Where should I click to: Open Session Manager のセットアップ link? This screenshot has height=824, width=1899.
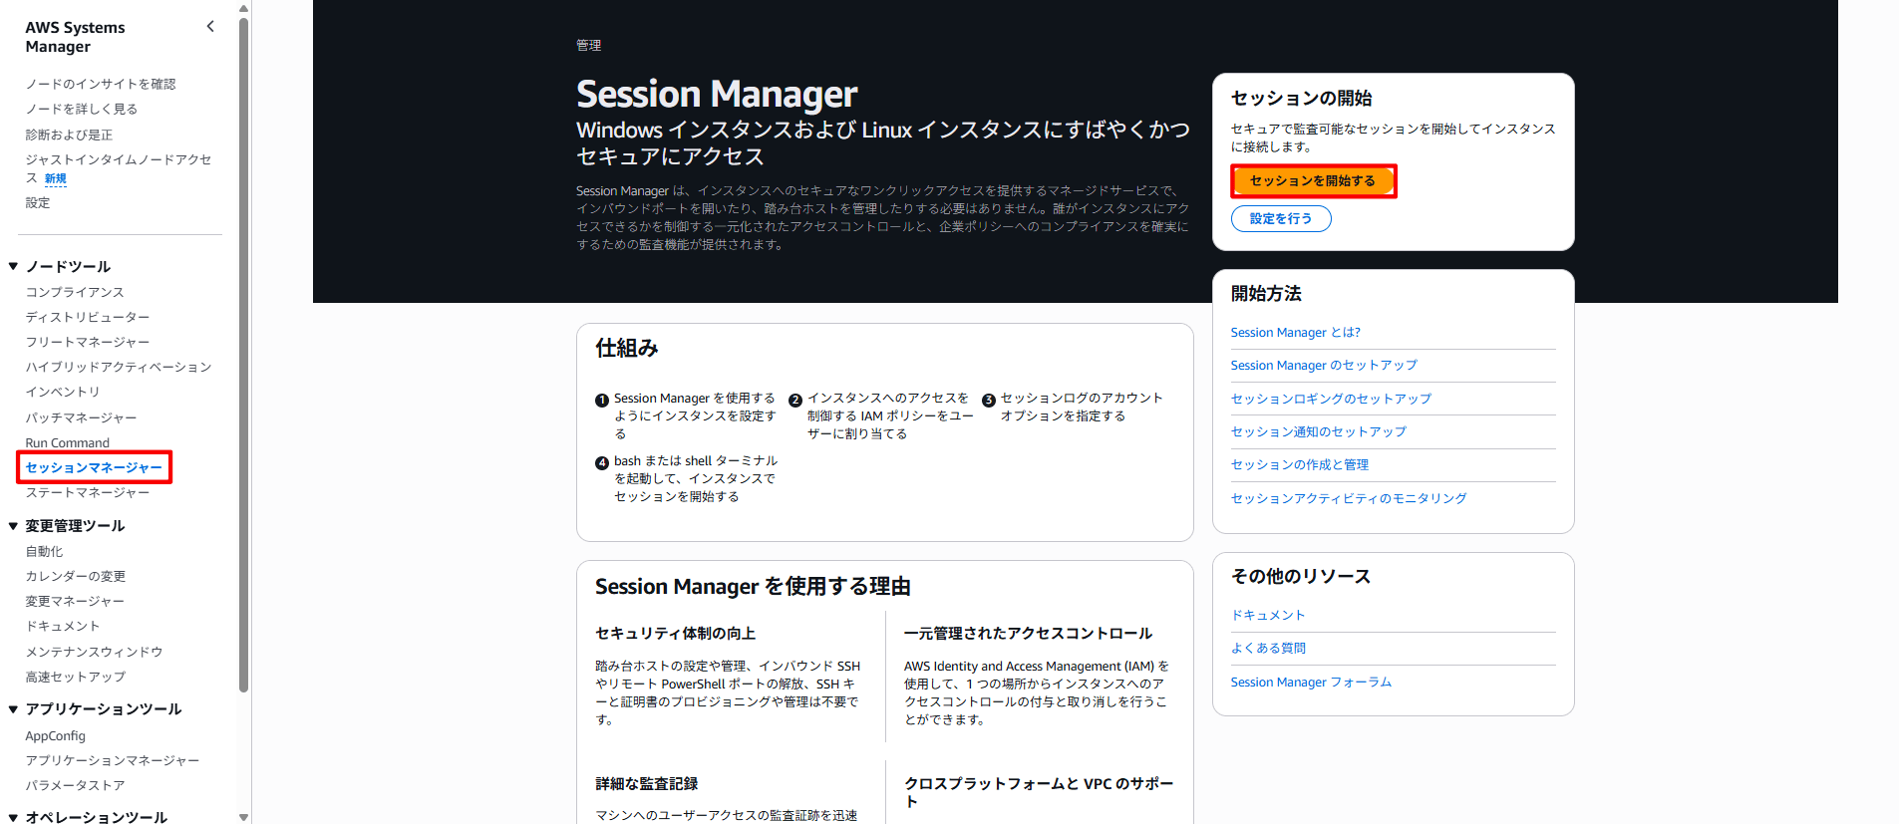[x=1324, y=366]
